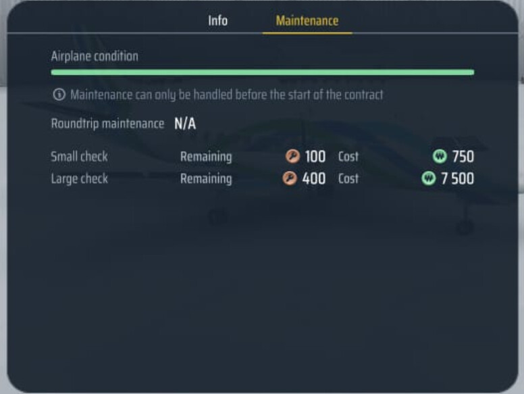Click the Large check remaining value 400
Image resolution: width=524 pixels, height=394 pixels.
pos(314,179)
